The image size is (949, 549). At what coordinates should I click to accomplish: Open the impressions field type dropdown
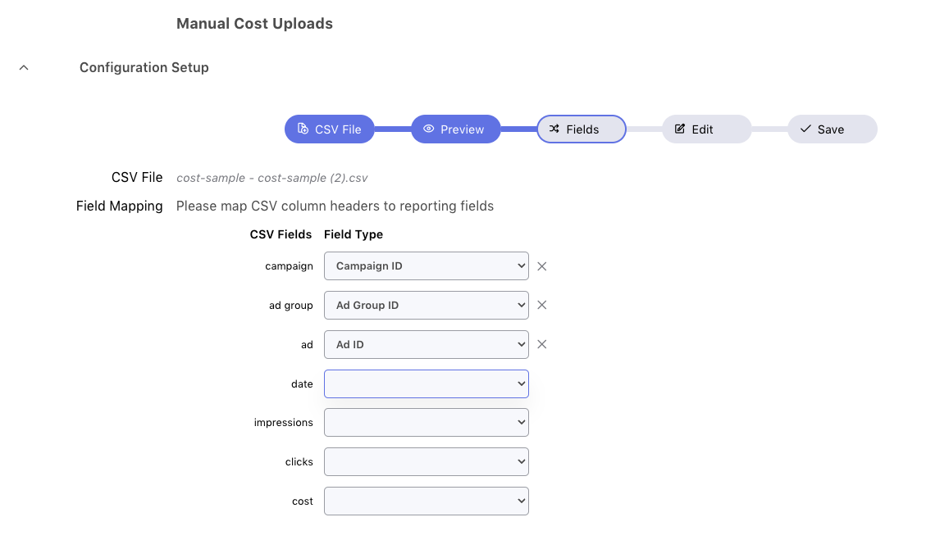click(426, 423)
